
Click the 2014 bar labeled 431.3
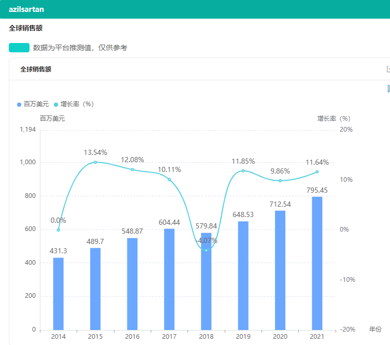pyautogui.click(x=59, y=293)
